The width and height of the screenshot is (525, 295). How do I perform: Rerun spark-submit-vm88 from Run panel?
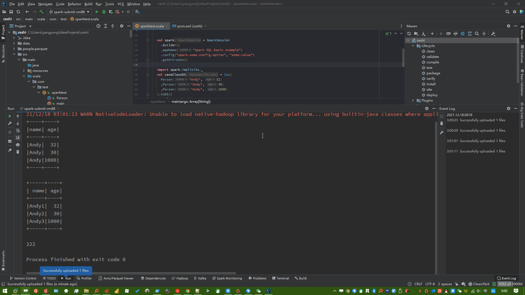10,116
